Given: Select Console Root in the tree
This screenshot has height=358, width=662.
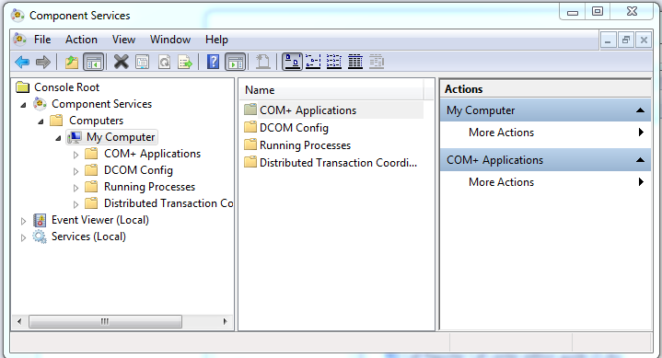Looking at the screenshot, I should point(66,87).
